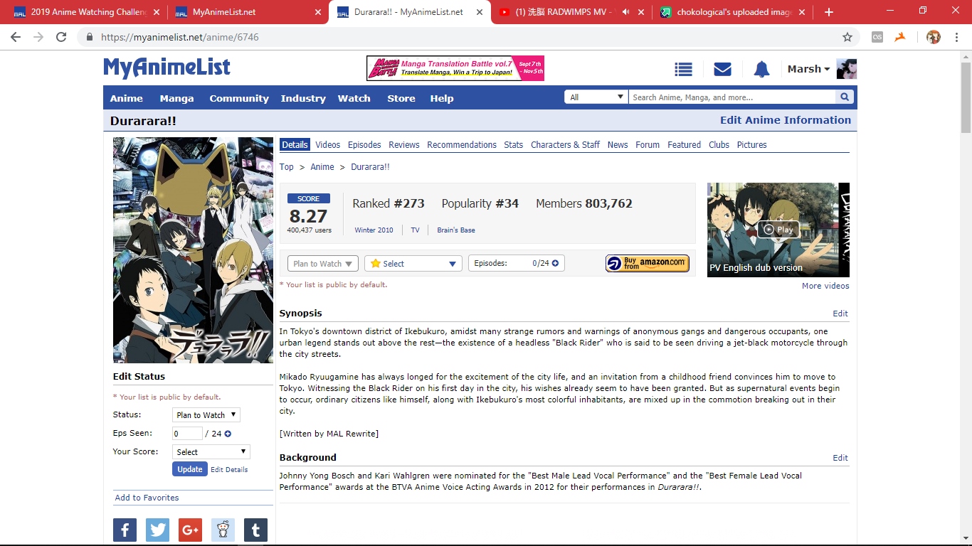Click the MyAnimeList logo
This screenshot has height=546, width=972.
[x=167, y=68]
